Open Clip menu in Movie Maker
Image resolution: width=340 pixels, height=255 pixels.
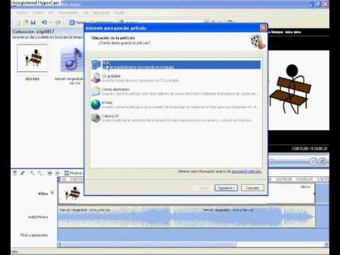[x=86, y=13]
